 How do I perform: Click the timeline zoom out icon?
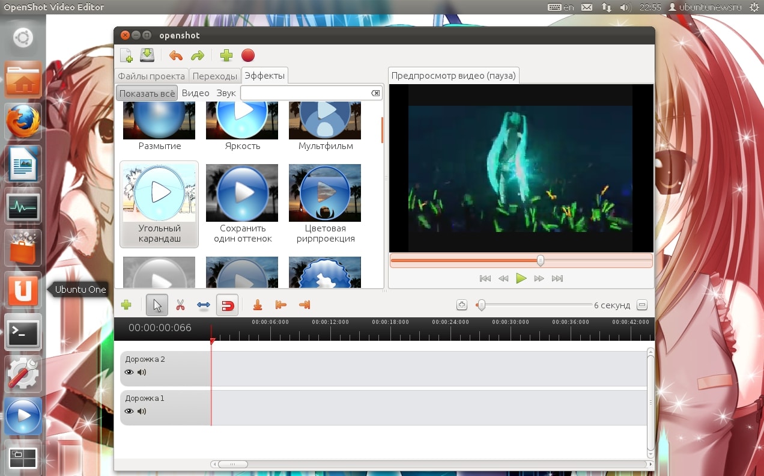tap(642, 305)
